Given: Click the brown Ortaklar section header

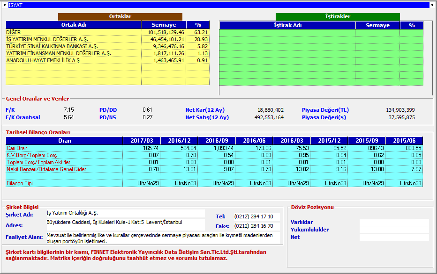Looking at the screenshot, I should [x=120, y=16].
